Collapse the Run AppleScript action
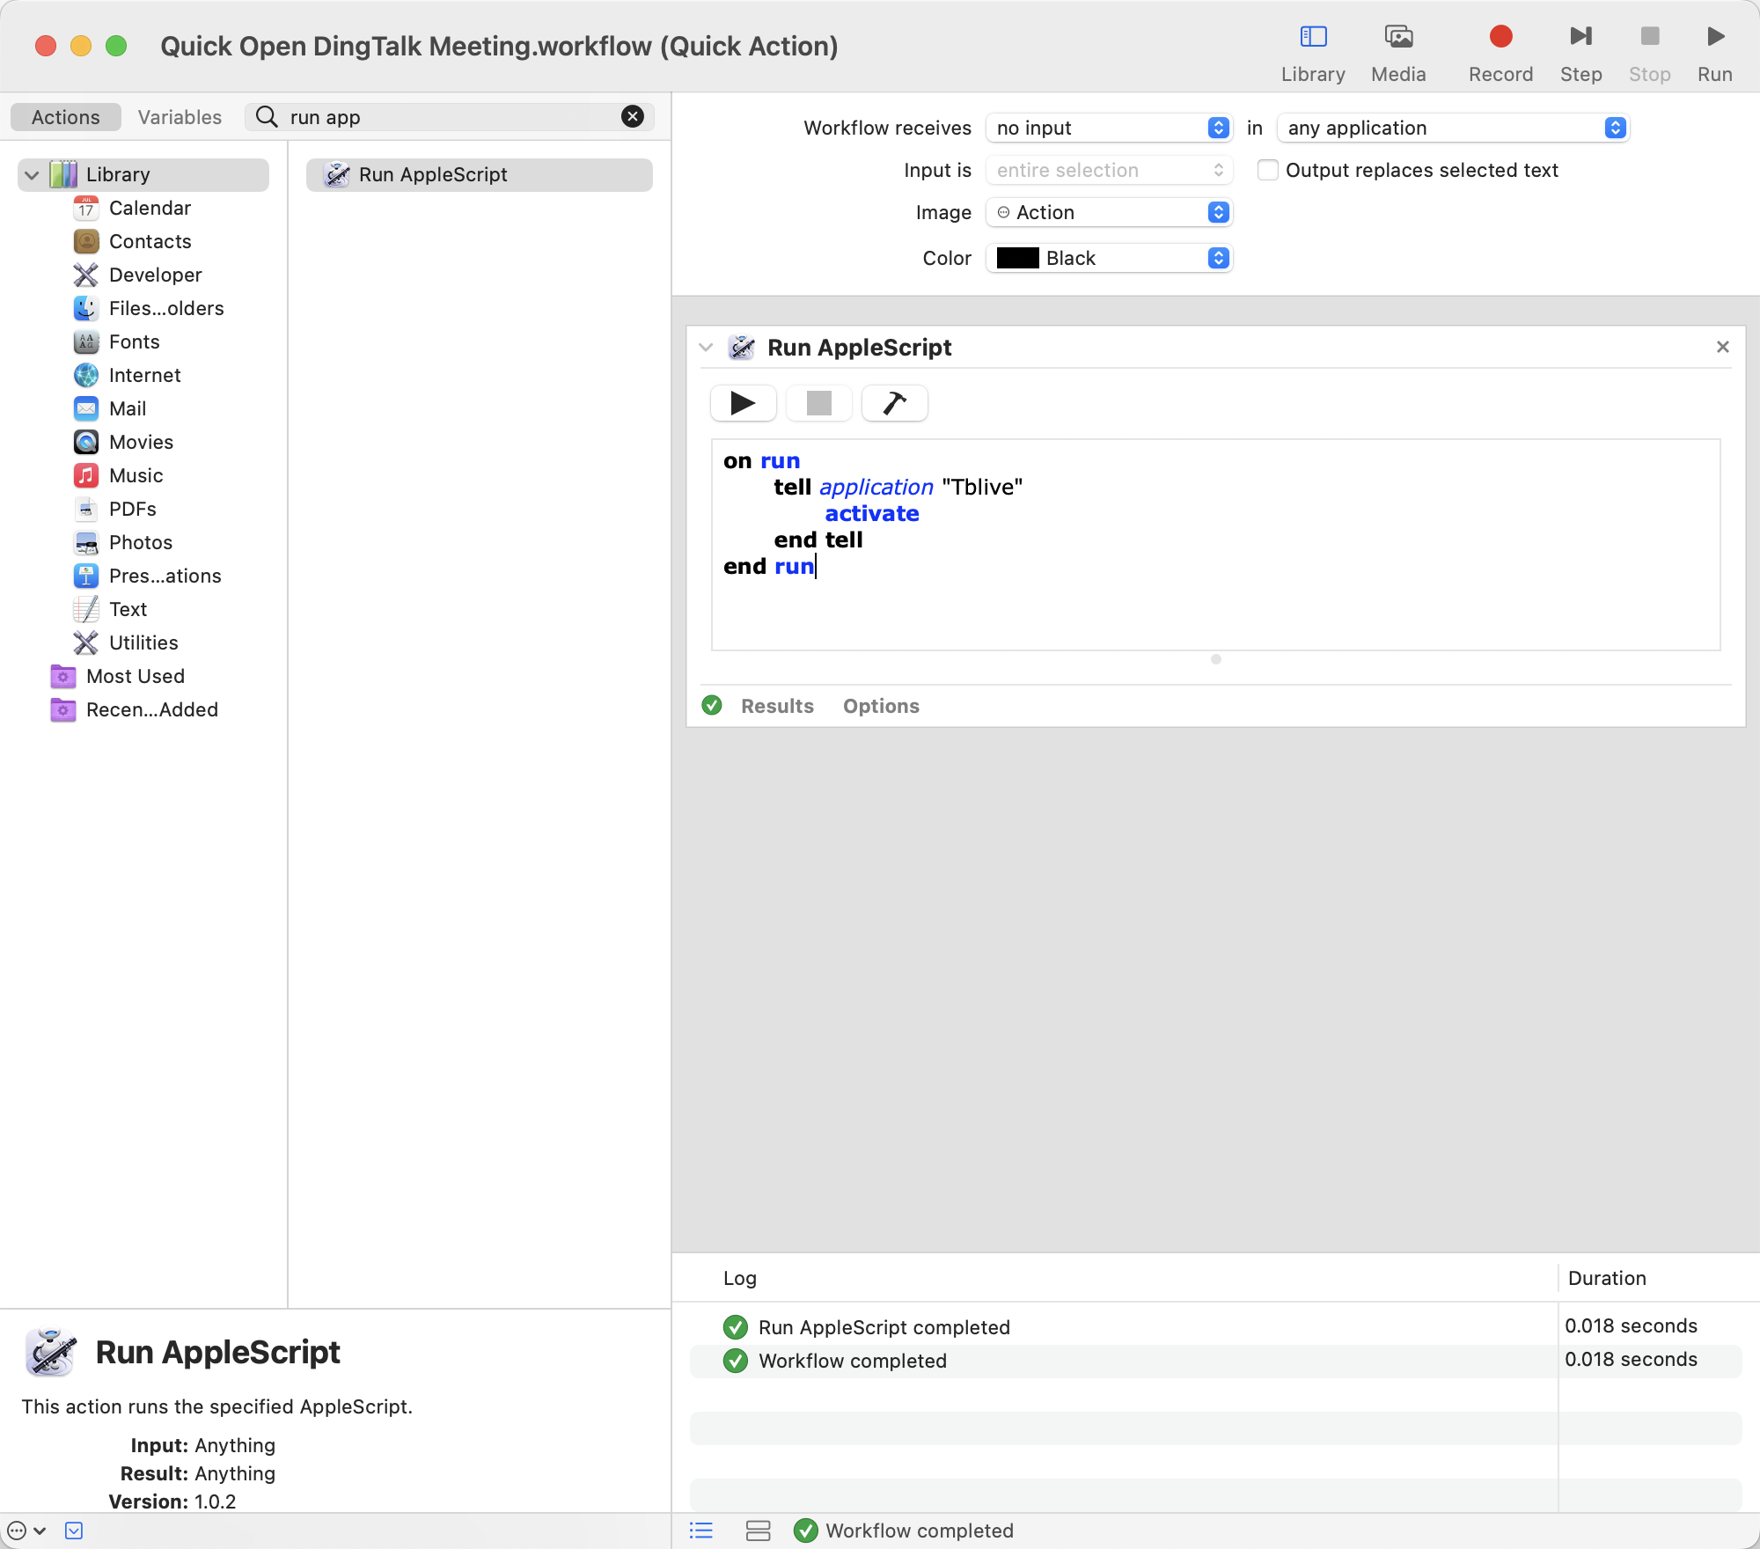This screenshot has width=1760, height=1549. click(706, 348)
